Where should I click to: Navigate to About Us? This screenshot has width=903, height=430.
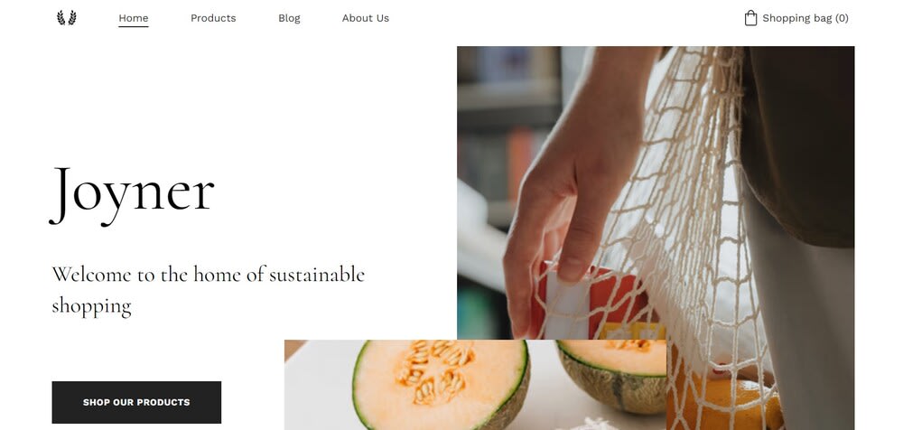(x=365, y=18)
